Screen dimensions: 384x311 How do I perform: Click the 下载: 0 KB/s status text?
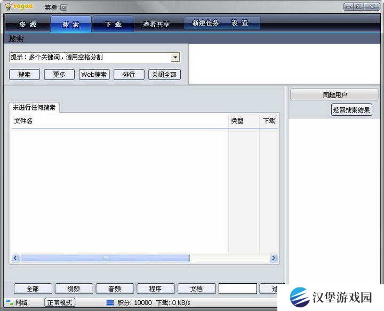point(173,302)
